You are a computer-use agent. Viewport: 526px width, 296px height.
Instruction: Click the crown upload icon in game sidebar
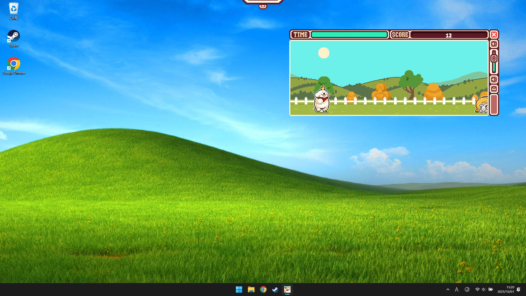pos(494,89)
